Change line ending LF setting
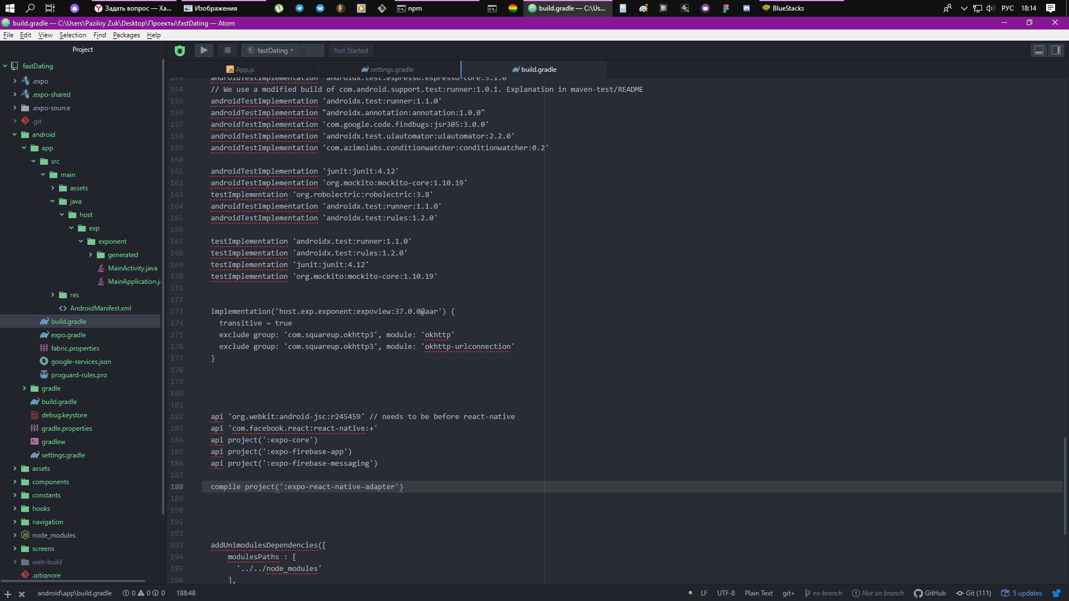1069x601 pixels. pos(704,593)
